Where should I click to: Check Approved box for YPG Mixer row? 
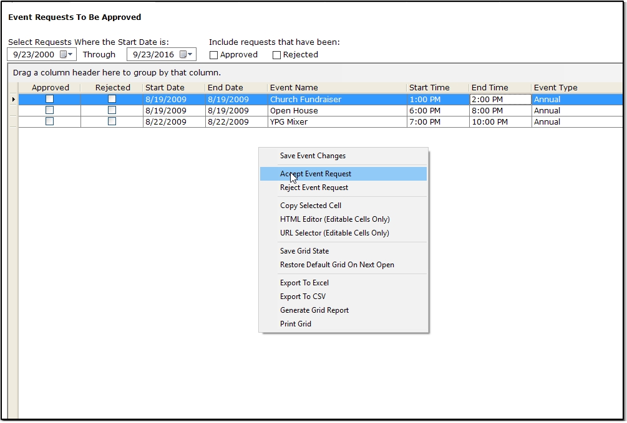49,121
